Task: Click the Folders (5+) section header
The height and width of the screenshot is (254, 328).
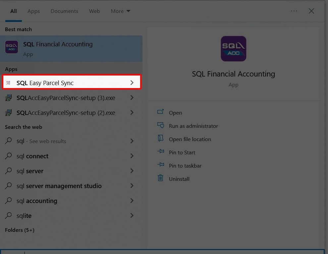Action: [20, 230]
